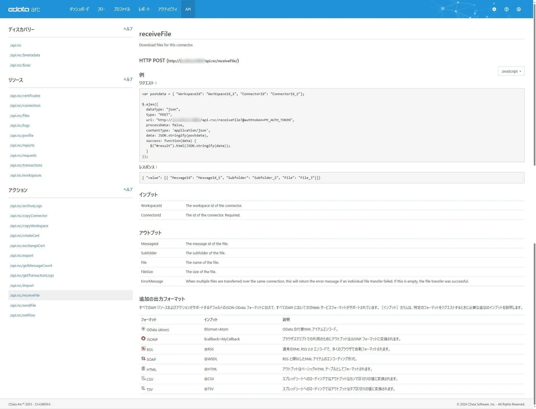Open /api.rsc/sendFile action
This screenshot has width=536, height=409.
pyautogui.click(x=23, y=305)
